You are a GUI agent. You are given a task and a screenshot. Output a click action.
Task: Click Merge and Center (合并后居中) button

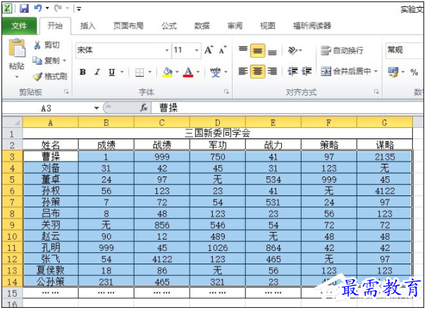point(345,72)
